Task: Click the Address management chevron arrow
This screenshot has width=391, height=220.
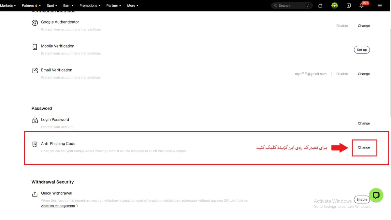Action: (x=77, y=206)
